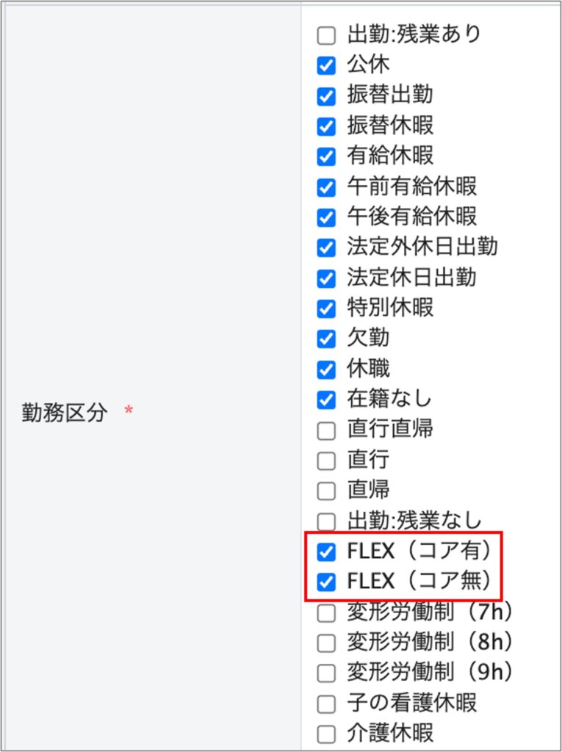The height and width of the screenshot is (752, 562).
Task: Uncheck the 公休 checkbox
Action: pos(326,65)
